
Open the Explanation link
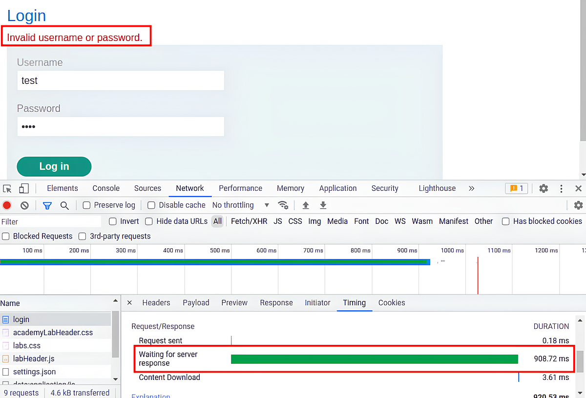click(150, 395)
